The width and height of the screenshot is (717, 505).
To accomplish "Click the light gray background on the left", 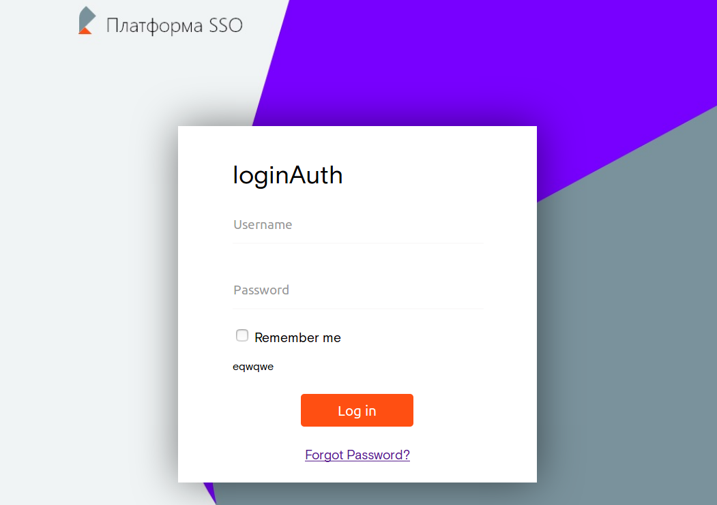I will point(89,273).
